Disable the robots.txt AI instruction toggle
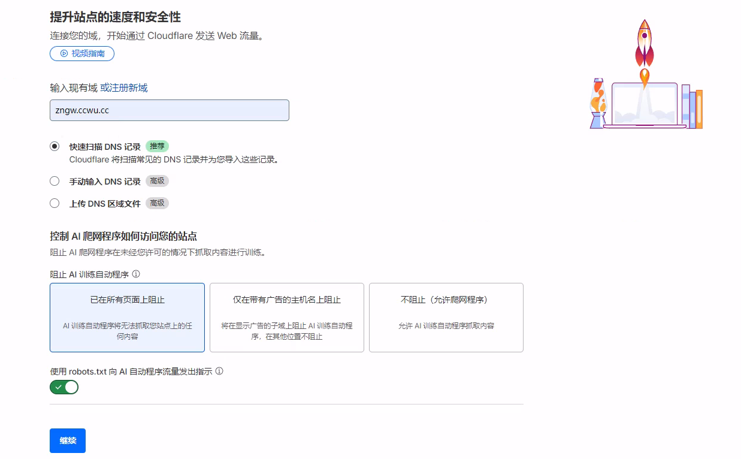 click(64, 387)
